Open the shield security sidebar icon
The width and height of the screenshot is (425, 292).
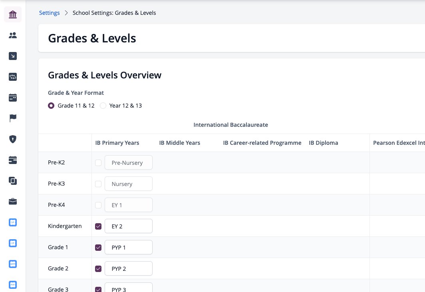click(x=13, y=139)
